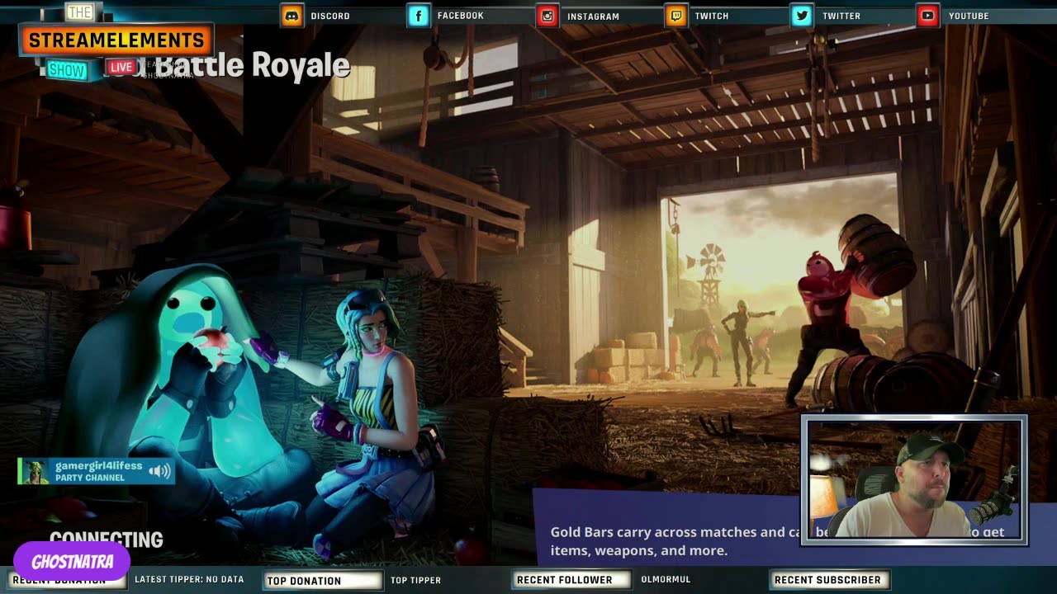Click the Twitch icon in top bar
The image size is (1057, 594).
[x=676, y=16]
